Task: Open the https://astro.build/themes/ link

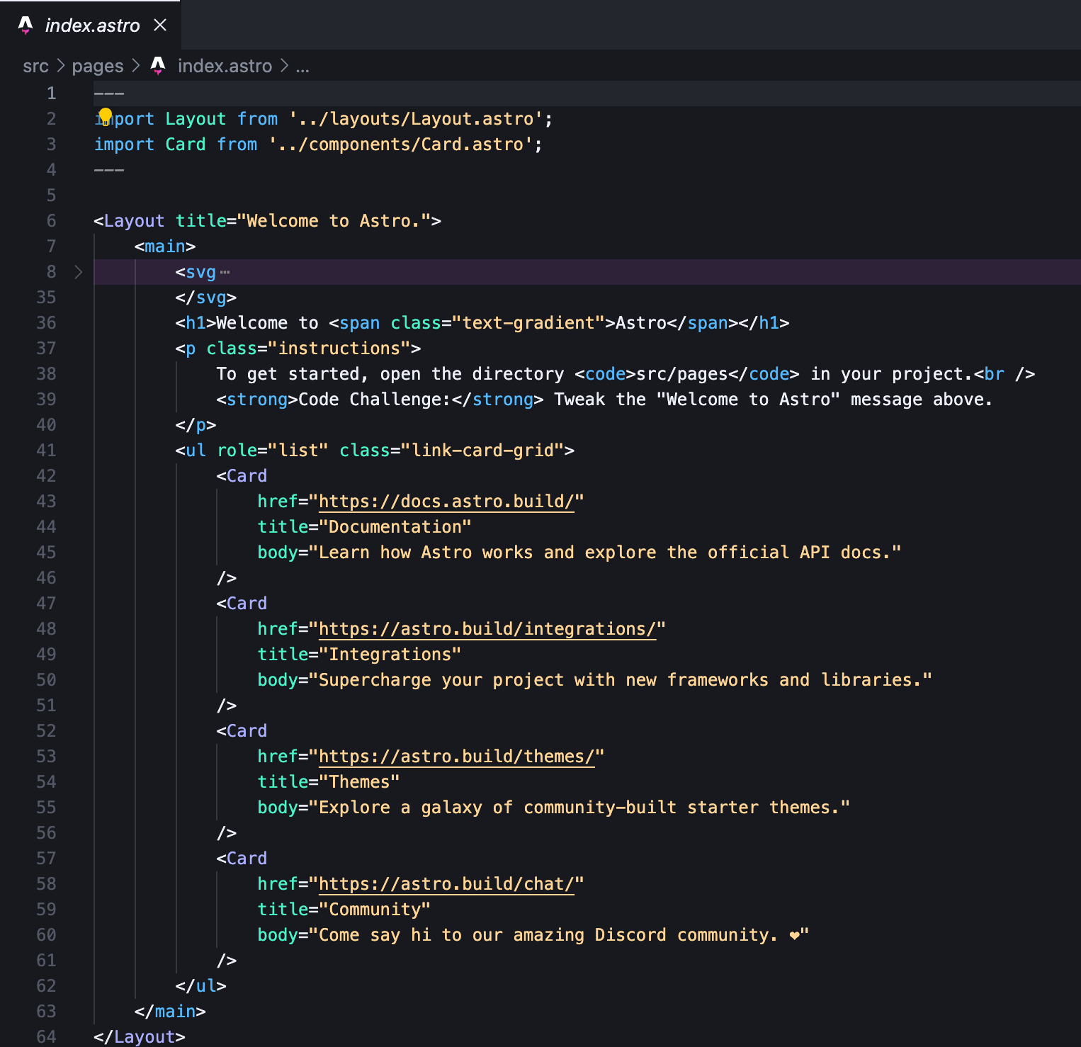Action: pos(457,757)
